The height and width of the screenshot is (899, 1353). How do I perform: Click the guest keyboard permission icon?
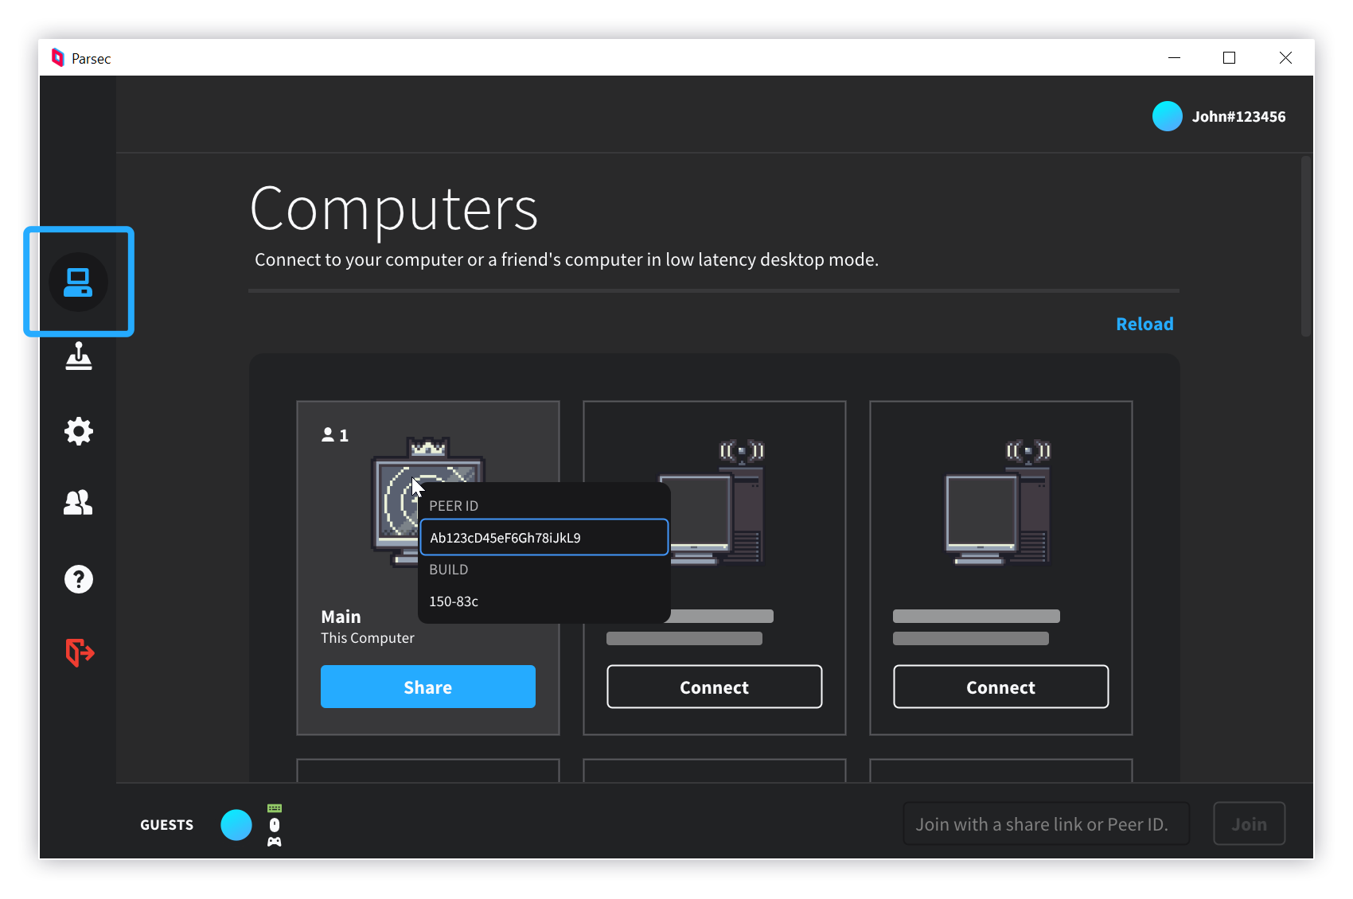(x=275, y=808)
